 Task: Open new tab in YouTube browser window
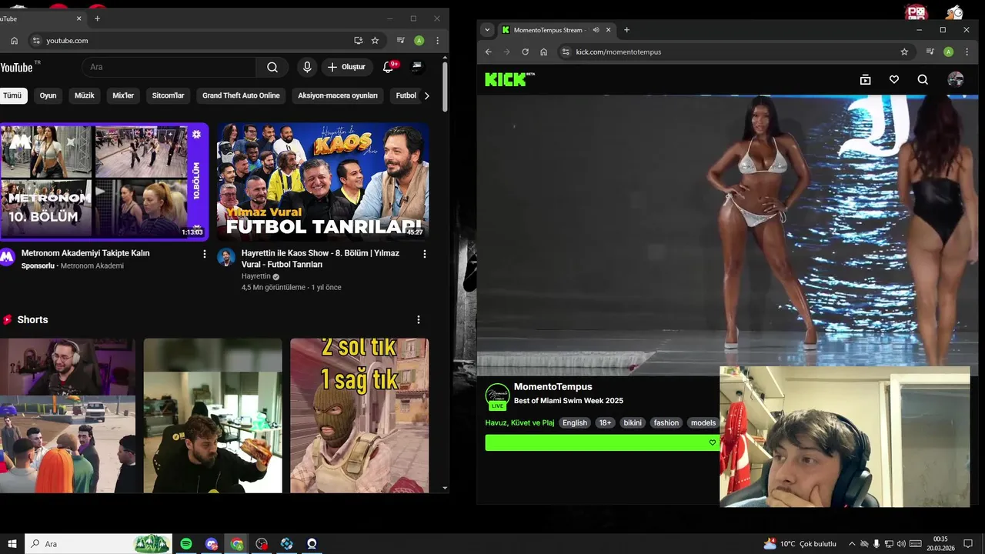(x=97, y=18)
